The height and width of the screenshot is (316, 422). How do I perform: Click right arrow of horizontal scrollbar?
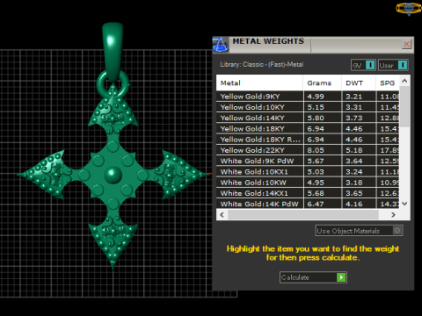393,215
